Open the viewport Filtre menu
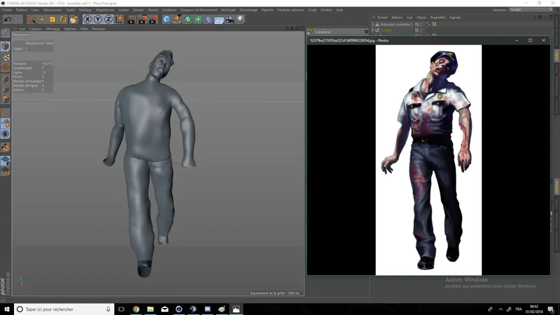 pos(84,29)
